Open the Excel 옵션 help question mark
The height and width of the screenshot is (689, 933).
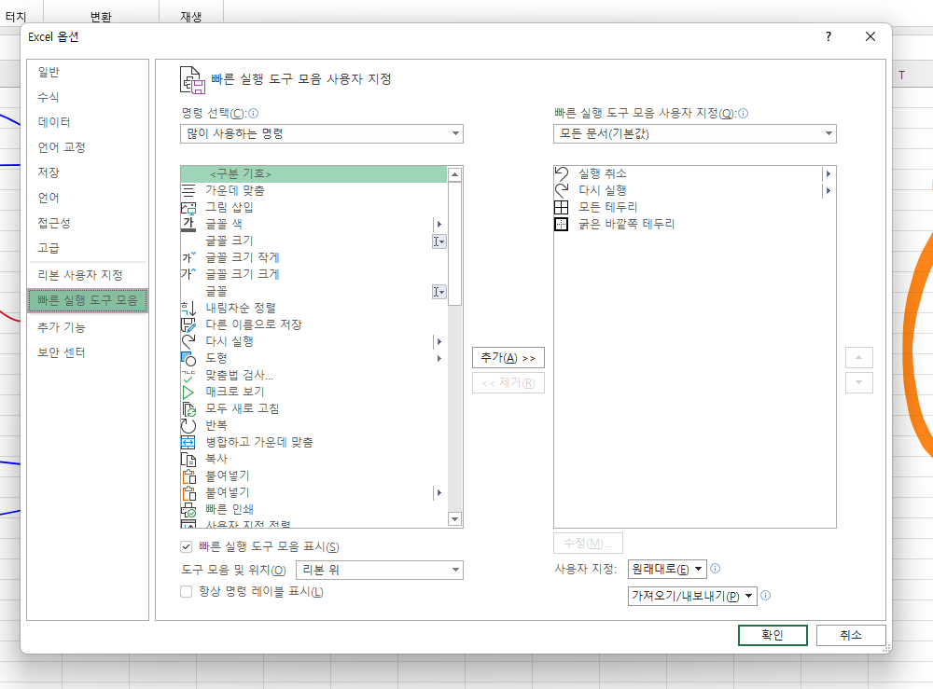(x=829, y=37)
